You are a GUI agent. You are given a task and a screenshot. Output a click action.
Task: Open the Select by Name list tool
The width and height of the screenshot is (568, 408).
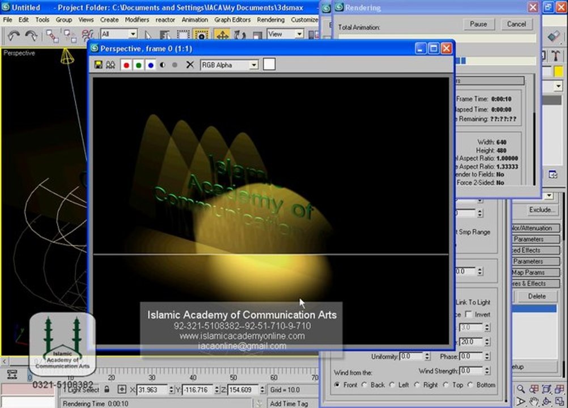coord(165,35)
